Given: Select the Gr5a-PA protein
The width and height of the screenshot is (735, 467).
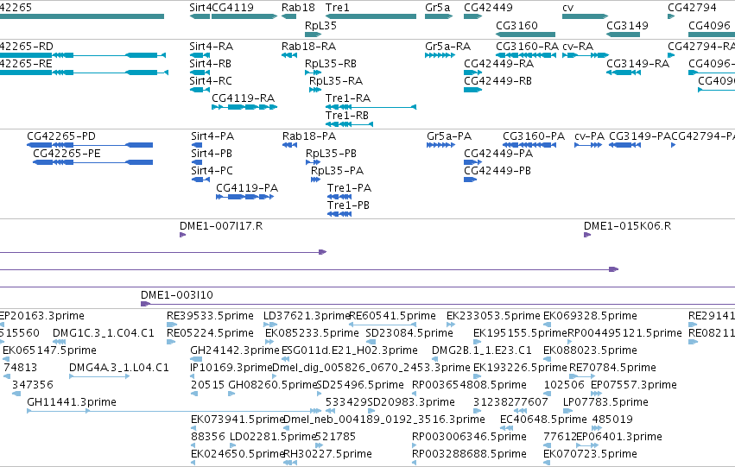Looking at the screenshot, I should 440,145.
